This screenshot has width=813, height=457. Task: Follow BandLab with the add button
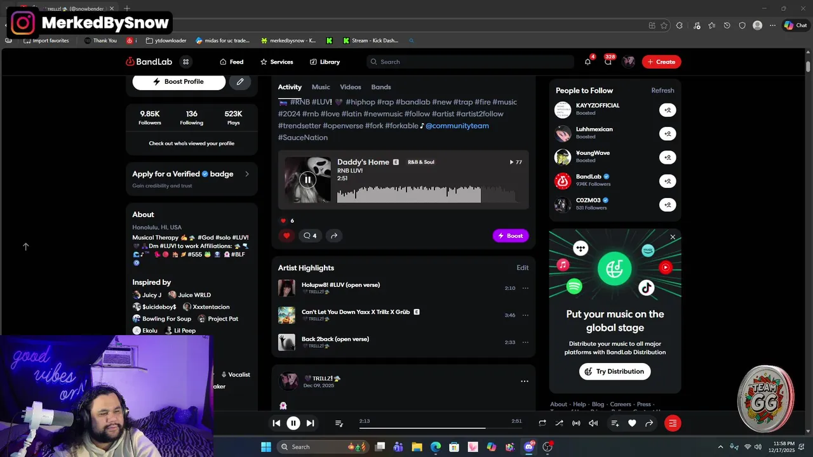668,181
